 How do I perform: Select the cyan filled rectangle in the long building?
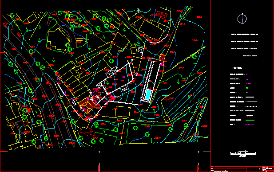coord(148,94)
